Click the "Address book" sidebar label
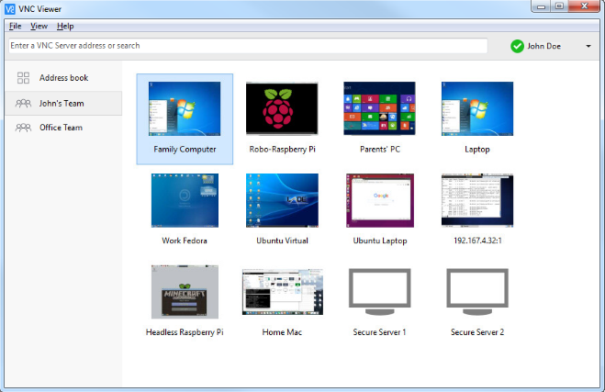Image resolution: width=605 pixels, height=392 pixels. (63, 77)
